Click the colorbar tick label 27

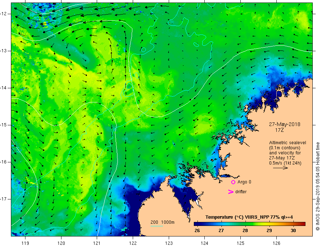click(221, 231)
